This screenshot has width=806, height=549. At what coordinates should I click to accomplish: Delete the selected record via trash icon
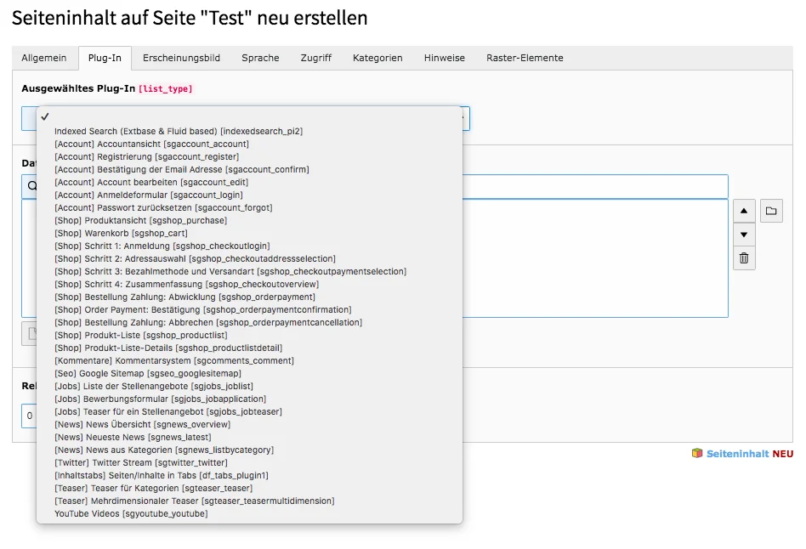(x=744, y=258)
